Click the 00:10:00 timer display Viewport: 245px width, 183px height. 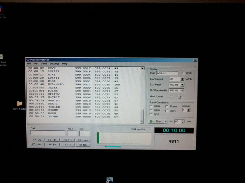click(x=174, y=130)
